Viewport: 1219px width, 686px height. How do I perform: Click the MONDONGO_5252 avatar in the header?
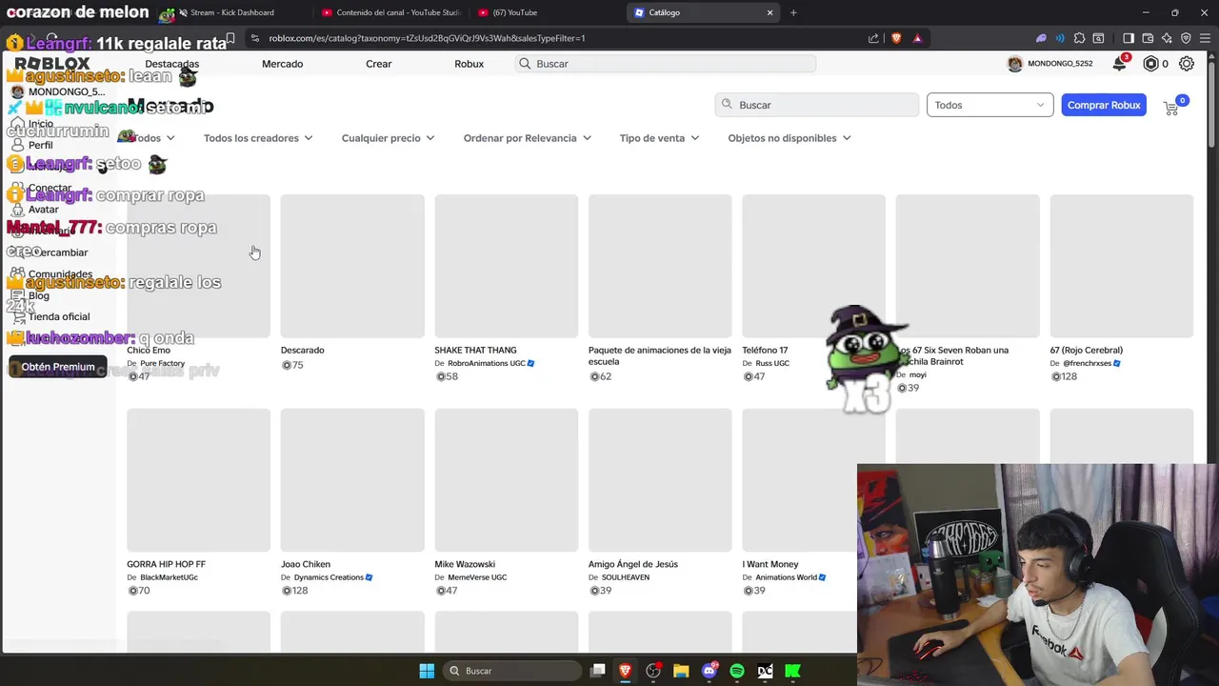point(1015,64)
